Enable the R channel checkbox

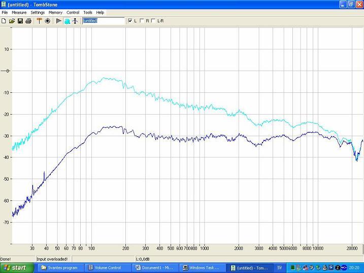(x=142, y=21)
